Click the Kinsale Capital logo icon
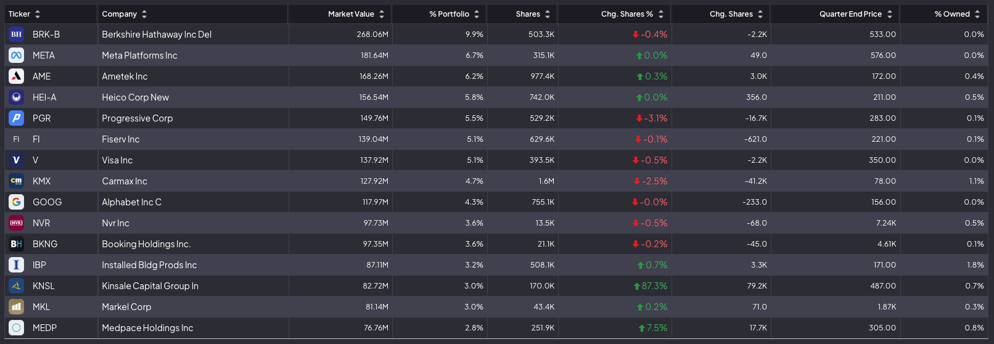Image resolution: width=994 pixels, height=344 pixels. click(x=16, y=286)
